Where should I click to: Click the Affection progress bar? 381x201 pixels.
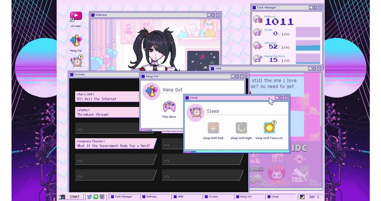click(308, 45)
